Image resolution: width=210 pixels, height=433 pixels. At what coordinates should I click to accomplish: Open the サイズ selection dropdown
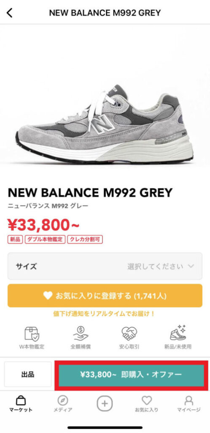[x=105, y=266]
